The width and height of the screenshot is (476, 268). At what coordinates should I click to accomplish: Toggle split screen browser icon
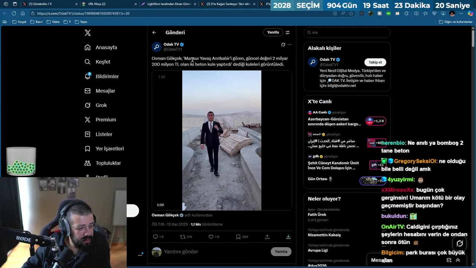pyautogui.click(x=416, y=13)
